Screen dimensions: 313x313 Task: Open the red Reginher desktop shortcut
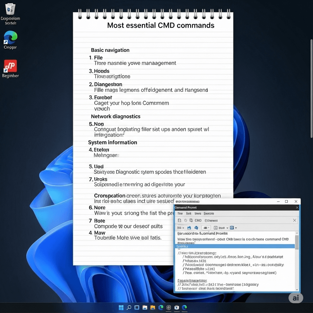pos(10,66)
